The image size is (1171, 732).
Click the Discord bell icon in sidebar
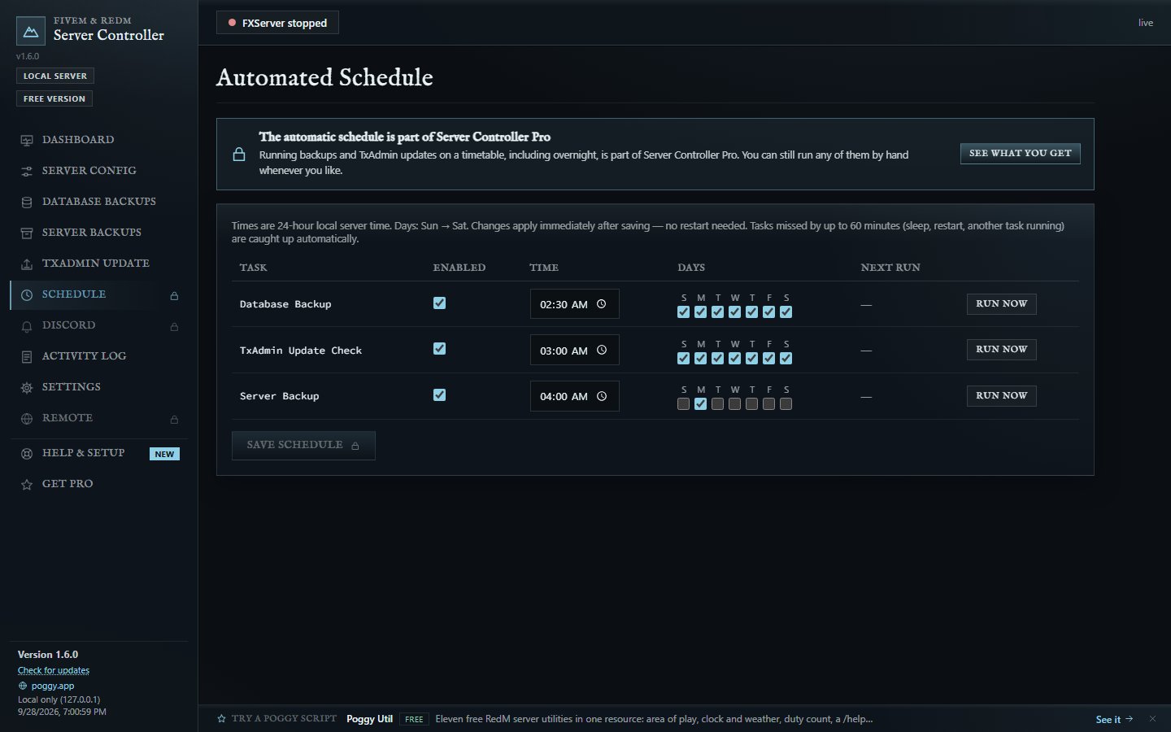pos(27,326)
